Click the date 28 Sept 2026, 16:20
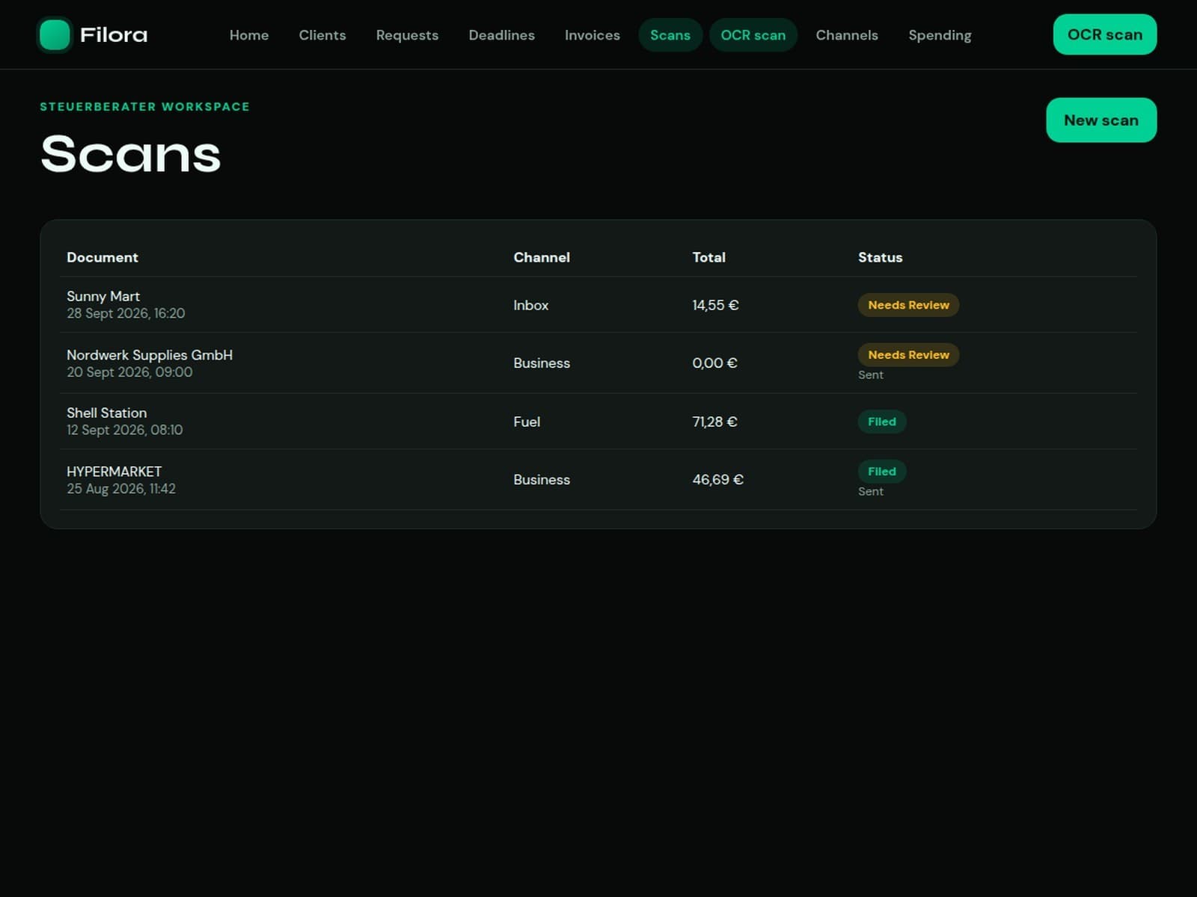The height and width of the screenshot is (897, 1197). click(126, 313)
